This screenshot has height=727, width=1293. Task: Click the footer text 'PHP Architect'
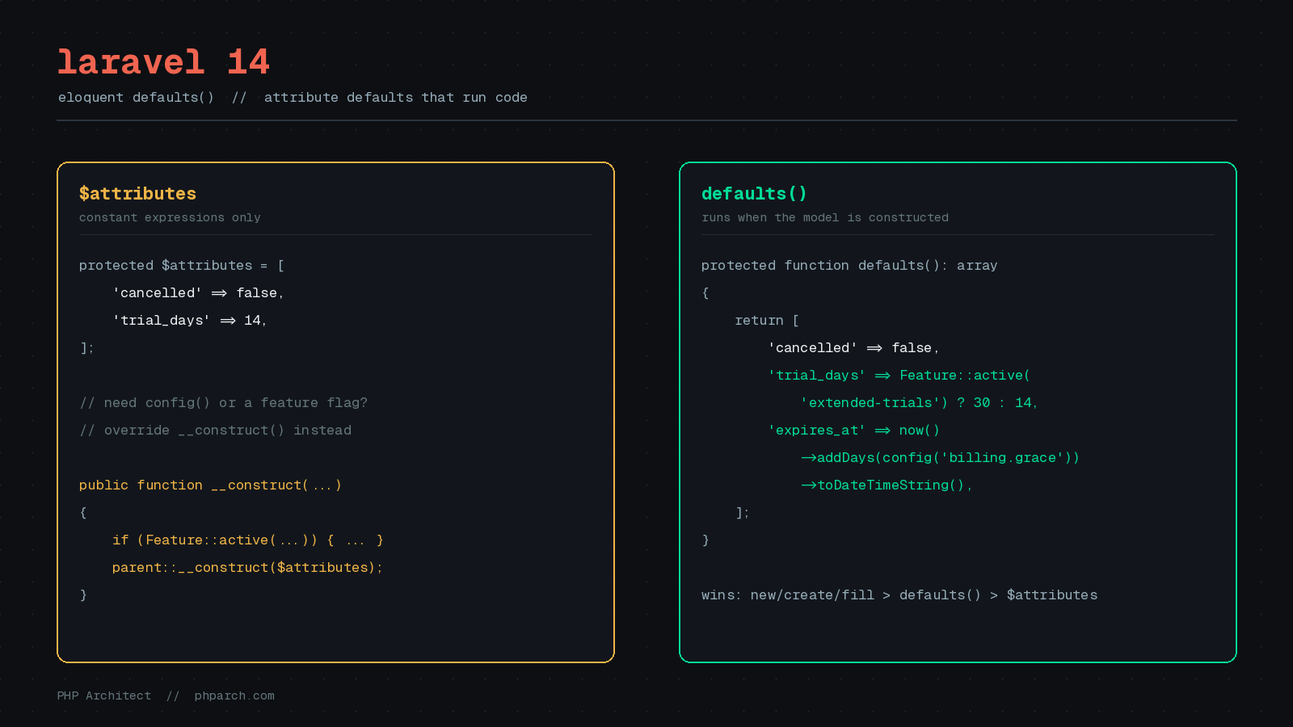point(104,695)
